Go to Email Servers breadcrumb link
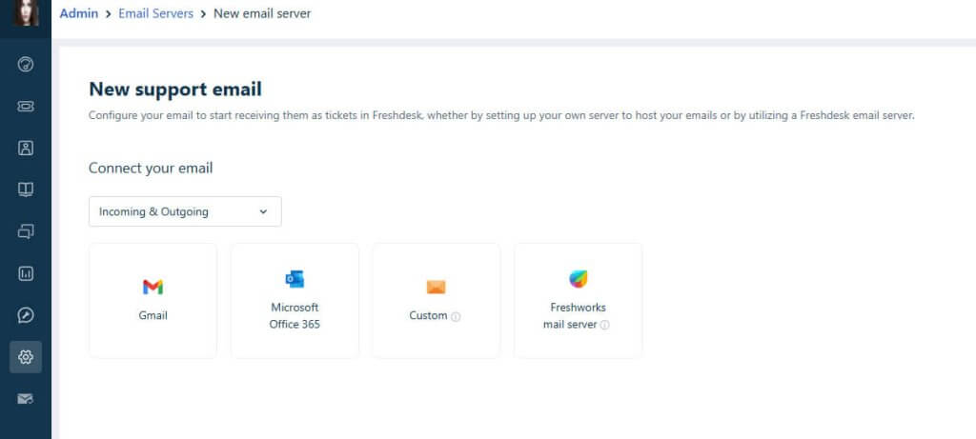This screenshot has width=976, height=439. point(156,13)
